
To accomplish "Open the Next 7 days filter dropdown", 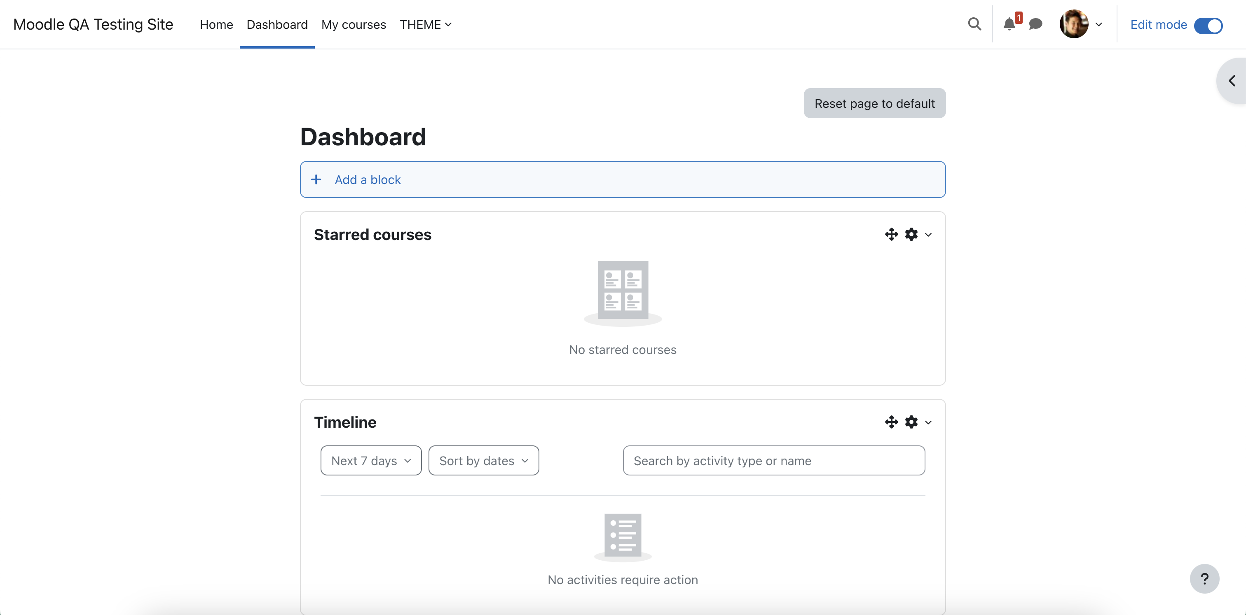I will coord(371,461).
